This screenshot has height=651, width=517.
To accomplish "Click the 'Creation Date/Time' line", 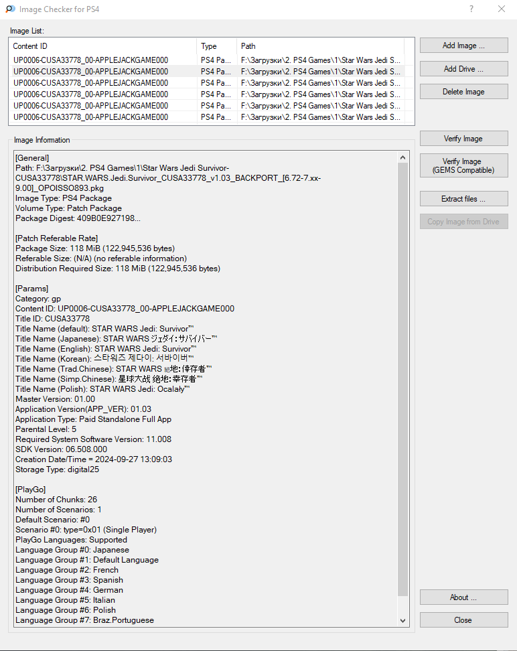I will (x=94, y=459).
